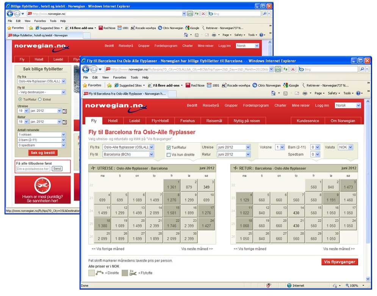Open Retriever Norwegian737 favorite, front window

tap(325, 85)
